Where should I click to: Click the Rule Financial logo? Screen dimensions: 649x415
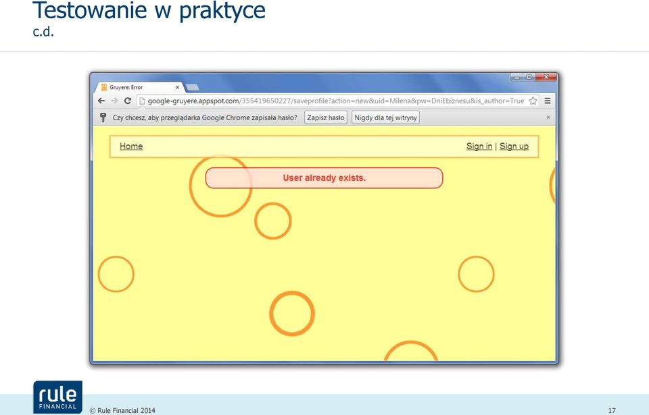click(58, 397)
